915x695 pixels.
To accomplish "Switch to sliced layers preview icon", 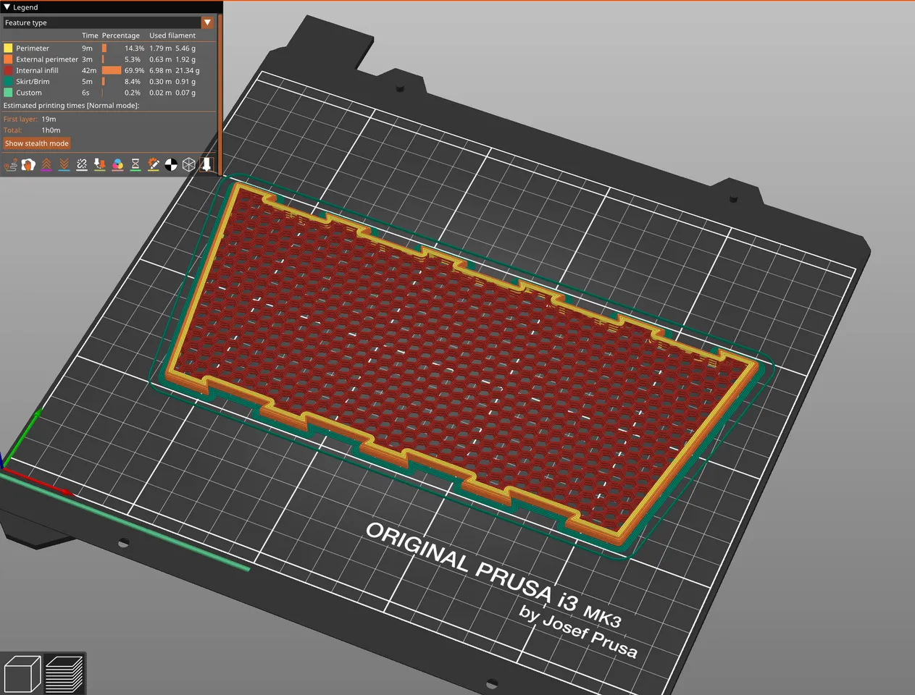I will [x=64, y=674].
